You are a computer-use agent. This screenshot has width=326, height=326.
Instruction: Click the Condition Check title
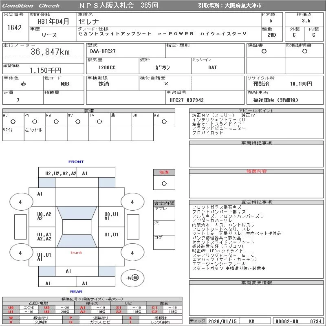[x=31, y=6]
